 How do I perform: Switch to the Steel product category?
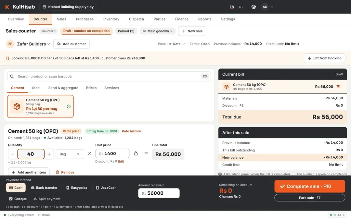36,88
